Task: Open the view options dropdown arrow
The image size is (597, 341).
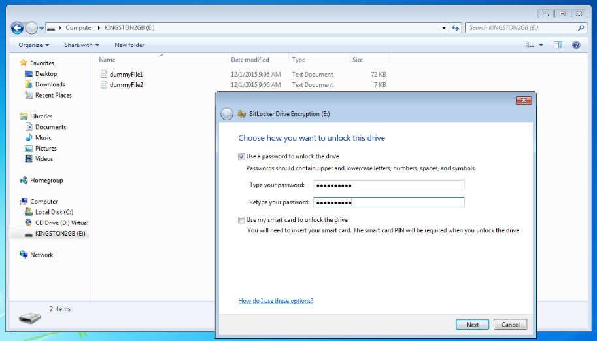Action: pos(541,45)
